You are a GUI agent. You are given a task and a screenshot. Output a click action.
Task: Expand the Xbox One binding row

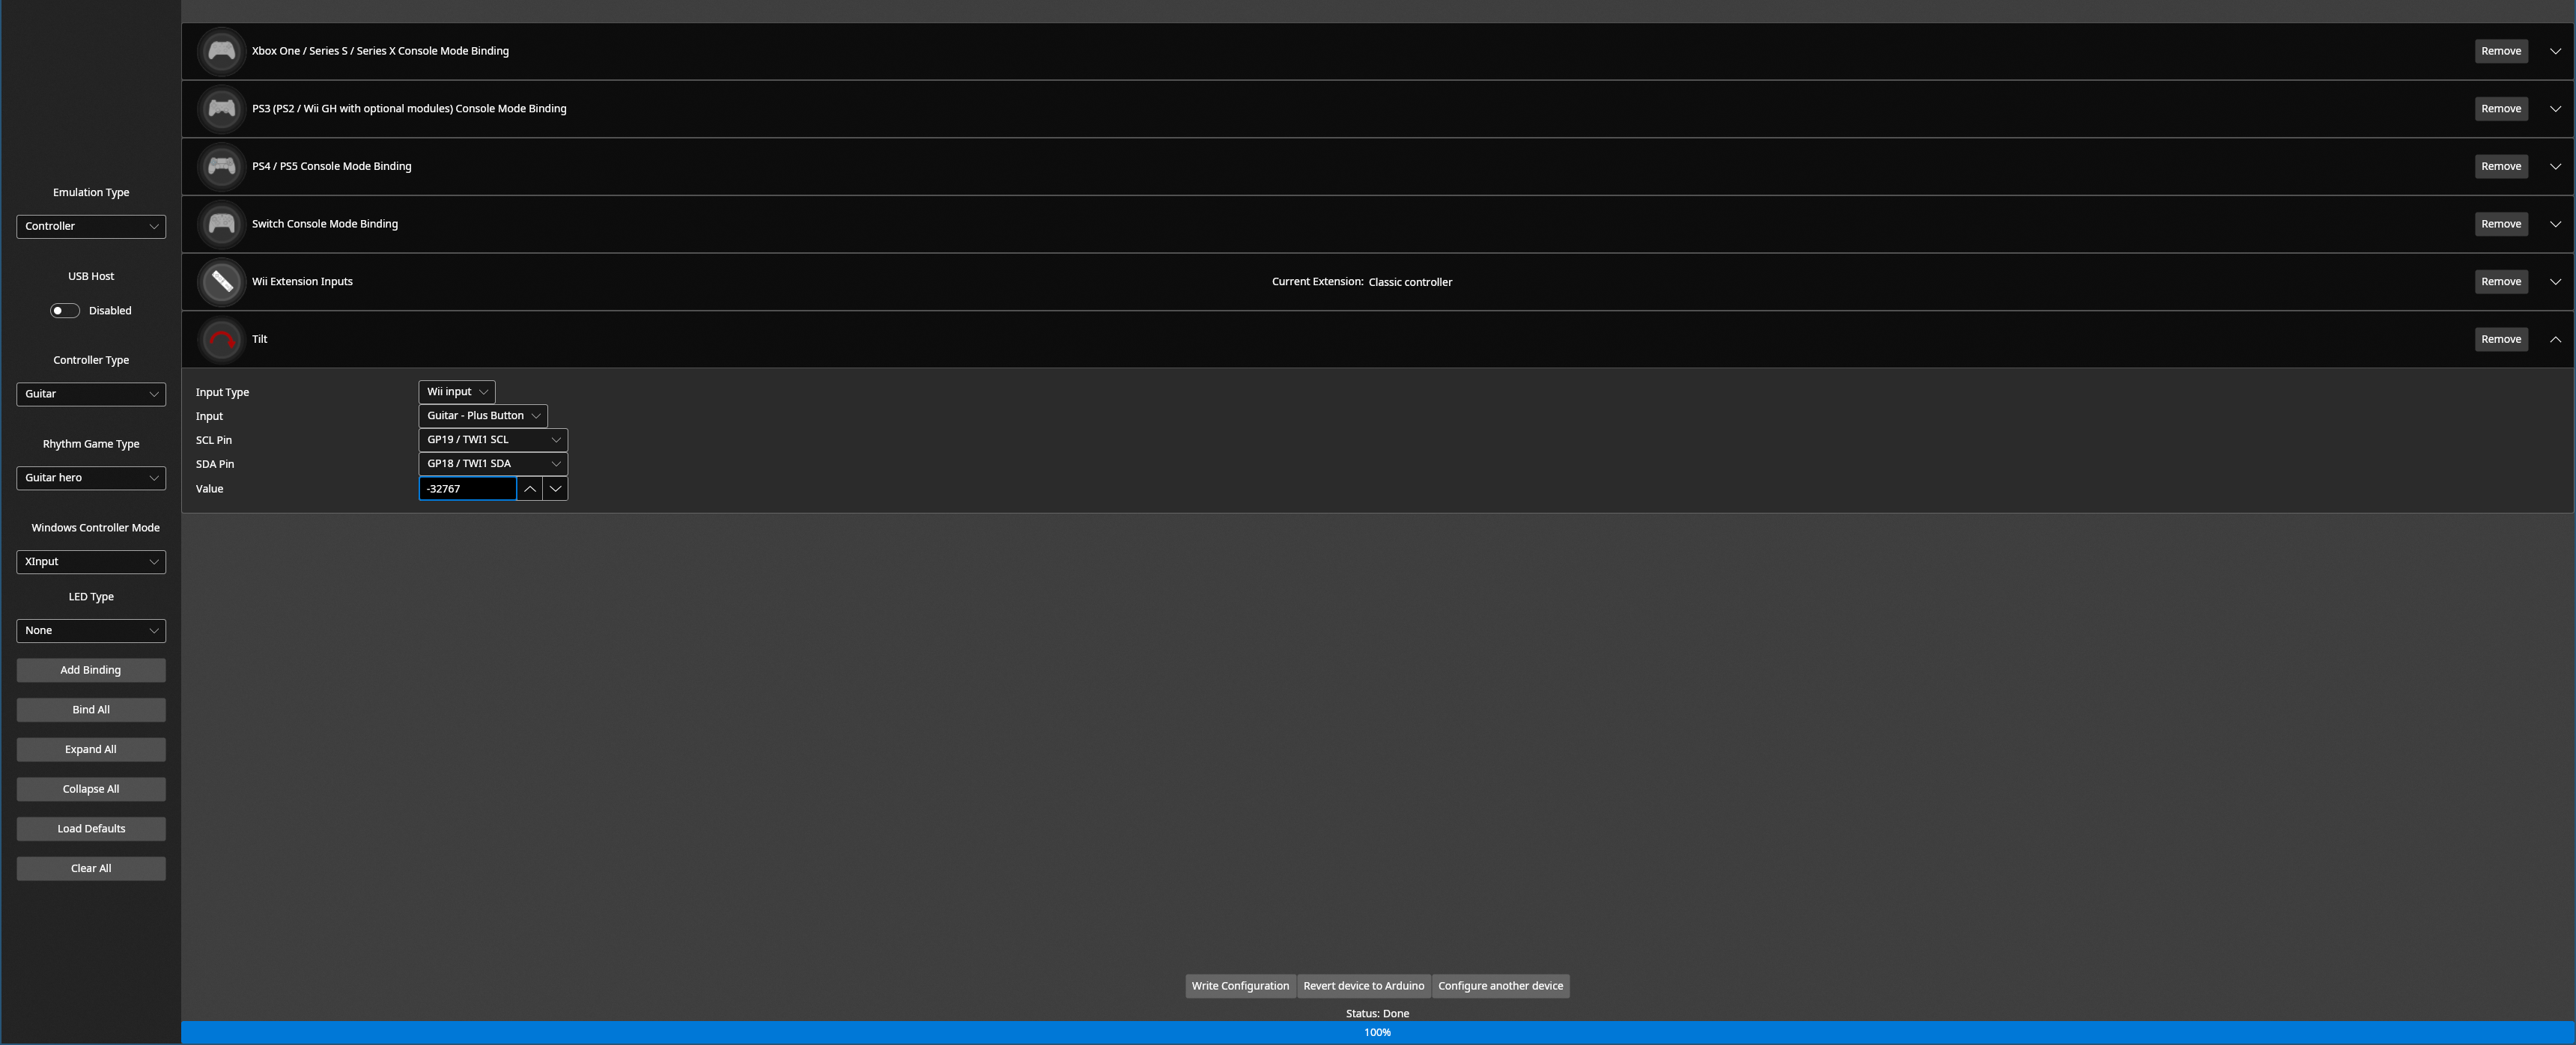tap(2554, 51)
